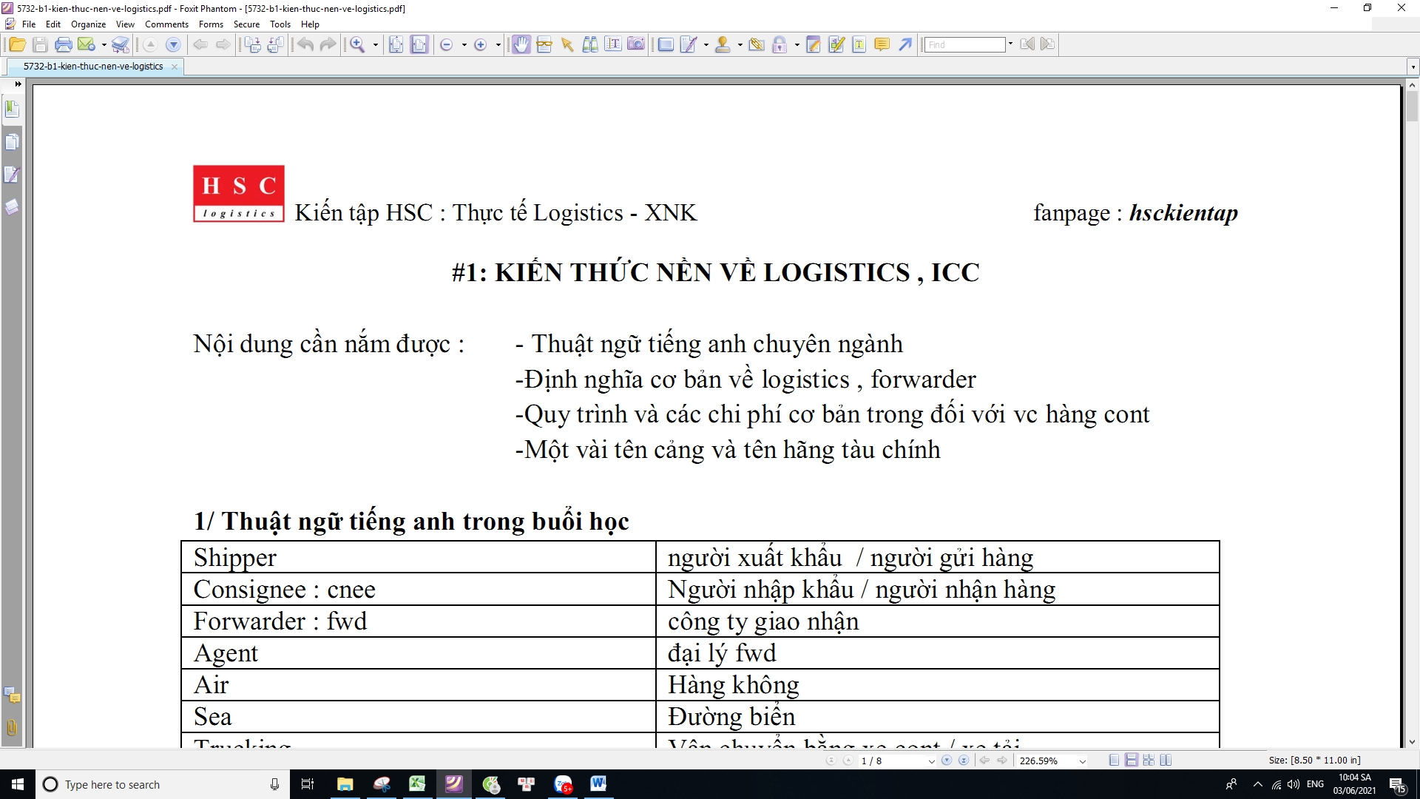Open the Organize menu
1420x799 pixels.
(88, 24)
